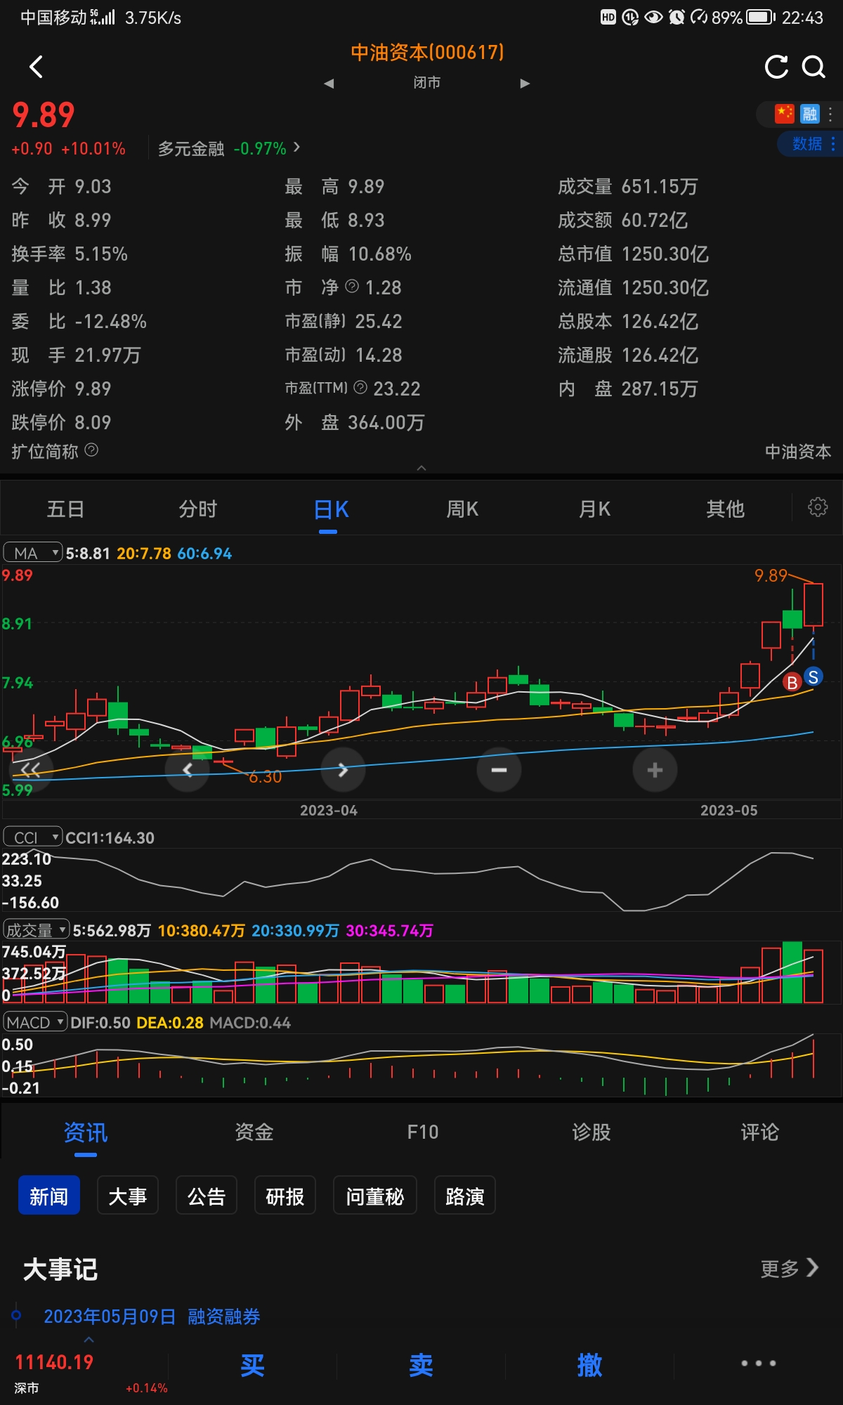
Task: Zoom out chart with minus button
Action: pos(499,770)
